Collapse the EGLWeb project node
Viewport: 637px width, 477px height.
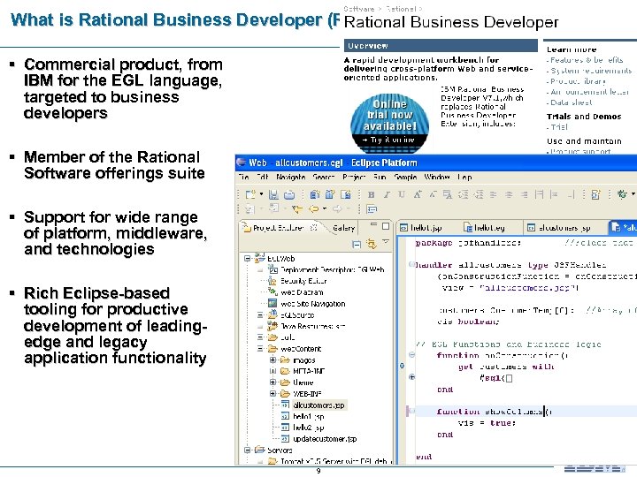tap(247, 258)
